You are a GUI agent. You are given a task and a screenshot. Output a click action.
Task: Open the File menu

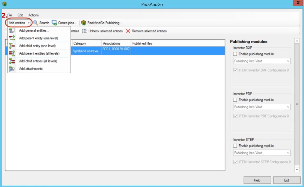[10, 15]
